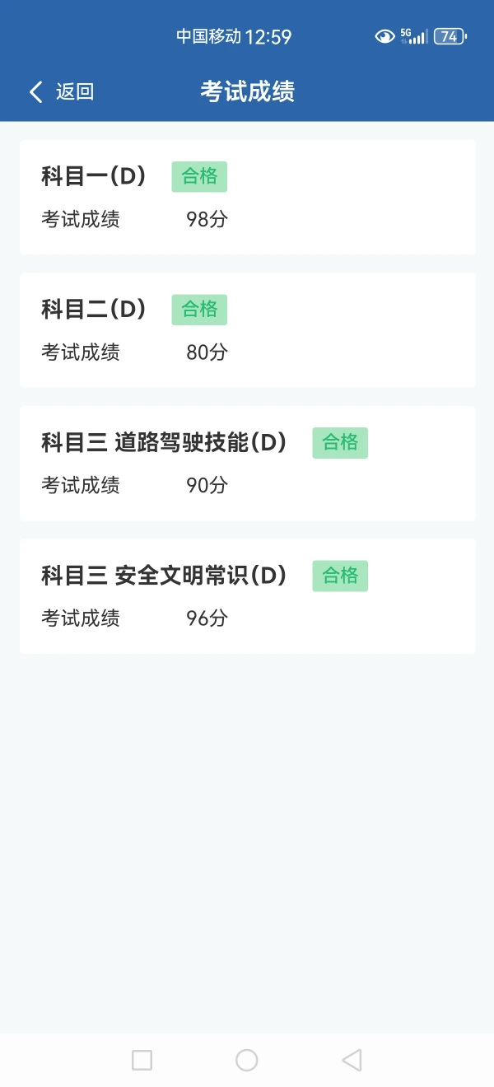The height and width of the screenshot is (1087, 494).
Task: Tap the 合格 badge for 科目一(D)
Action: coord(199,176)
